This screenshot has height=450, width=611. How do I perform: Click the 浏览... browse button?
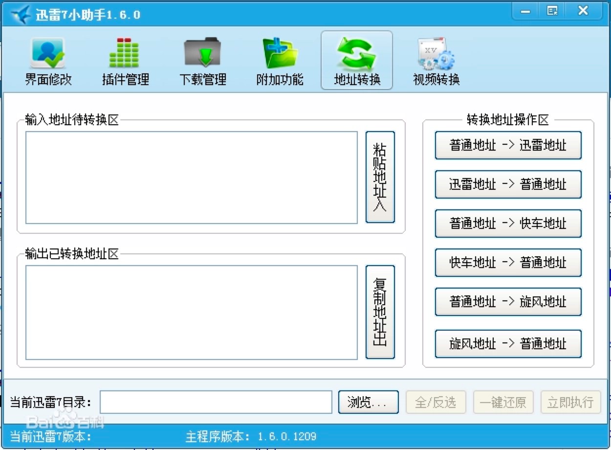368,402
